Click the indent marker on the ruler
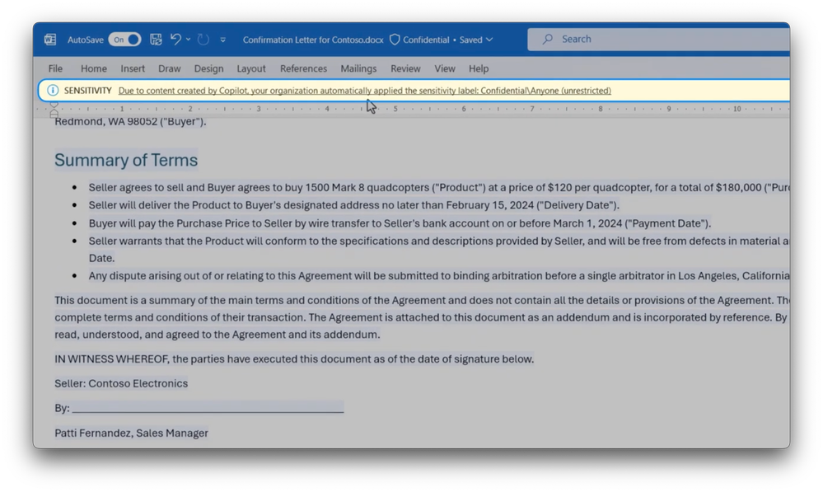The image size is (823, 492). click(x=54, y=110)
